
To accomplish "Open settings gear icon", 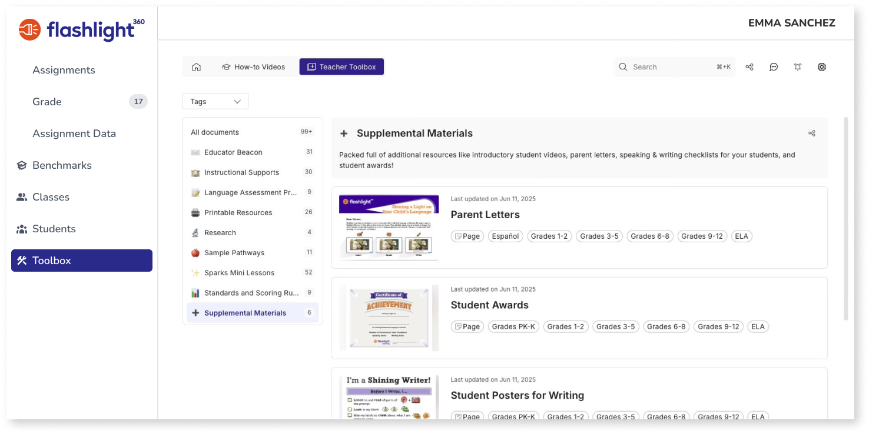I will (822, 67).
